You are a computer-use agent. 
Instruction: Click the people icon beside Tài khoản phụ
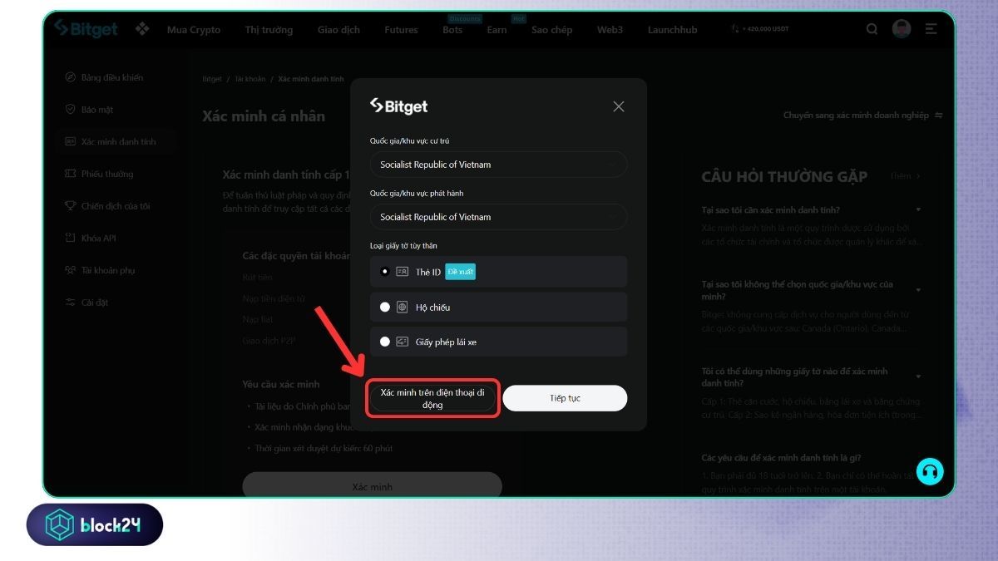click(71, 270)
